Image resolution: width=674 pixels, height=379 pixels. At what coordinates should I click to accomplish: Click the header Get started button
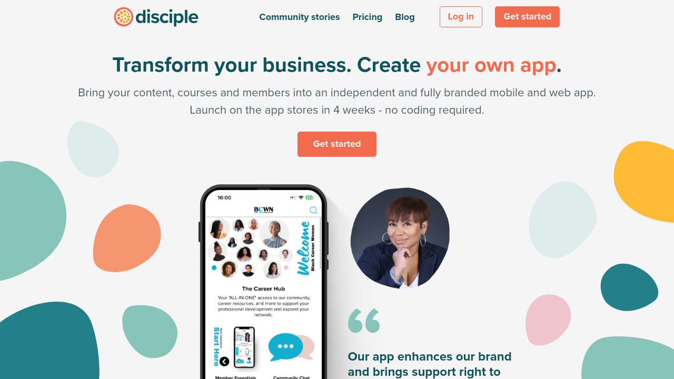point(527,17)
